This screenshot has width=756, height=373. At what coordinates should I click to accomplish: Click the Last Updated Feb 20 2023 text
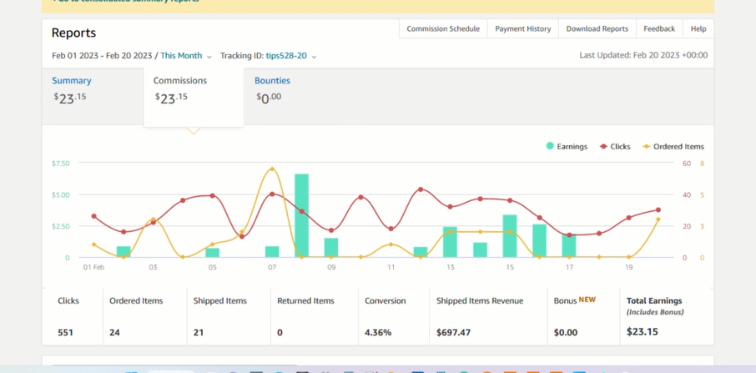pyautogui.click(x=643, y=55)
